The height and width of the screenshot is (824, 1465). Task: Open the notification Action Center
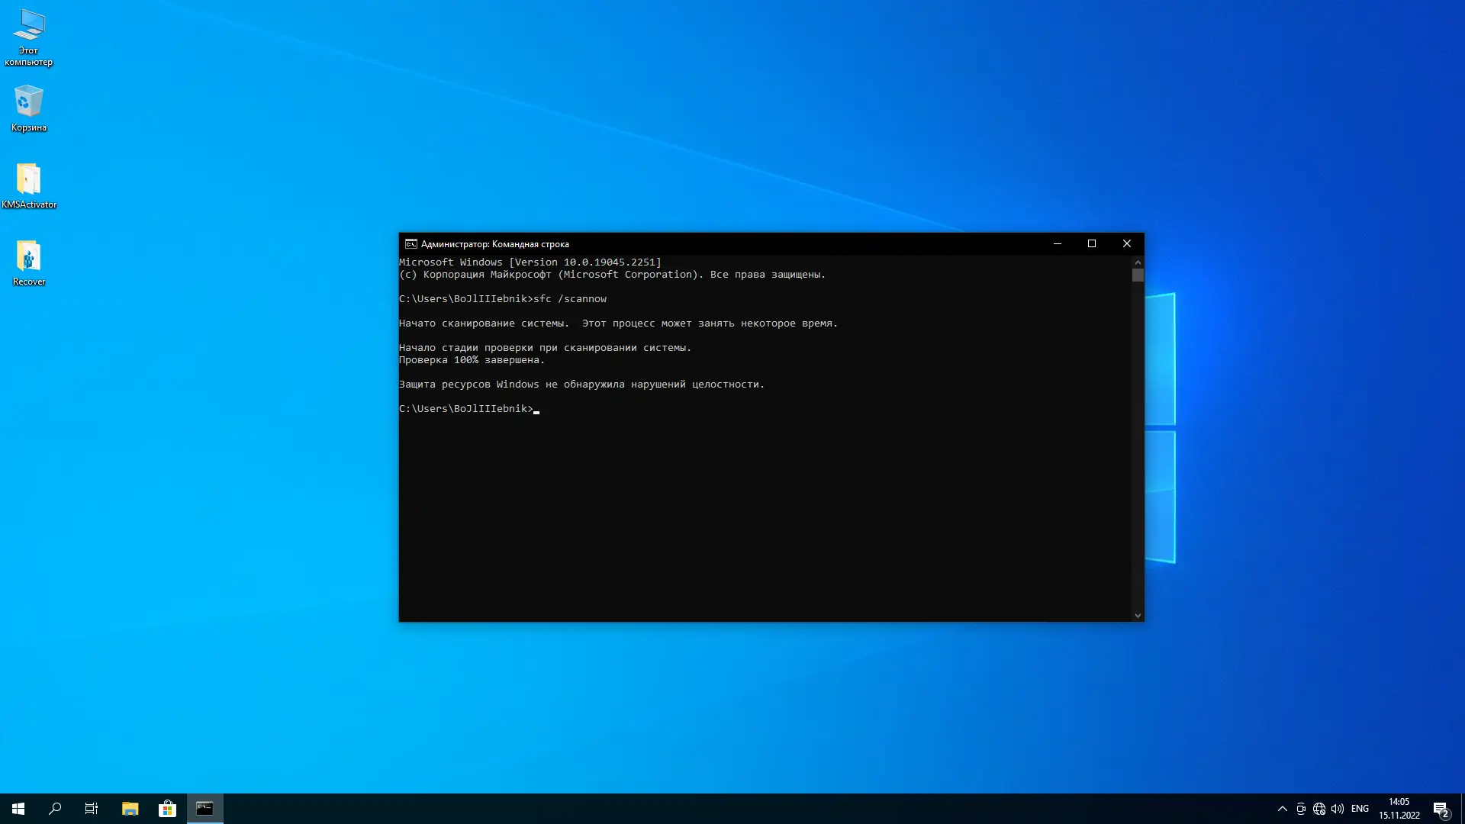point(1441,809)
